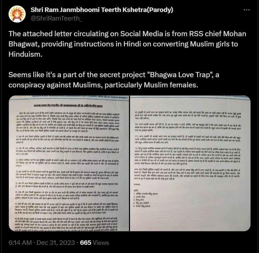259x253 pixels.
Task: Open the left letter page image
Action: (69, 163)
